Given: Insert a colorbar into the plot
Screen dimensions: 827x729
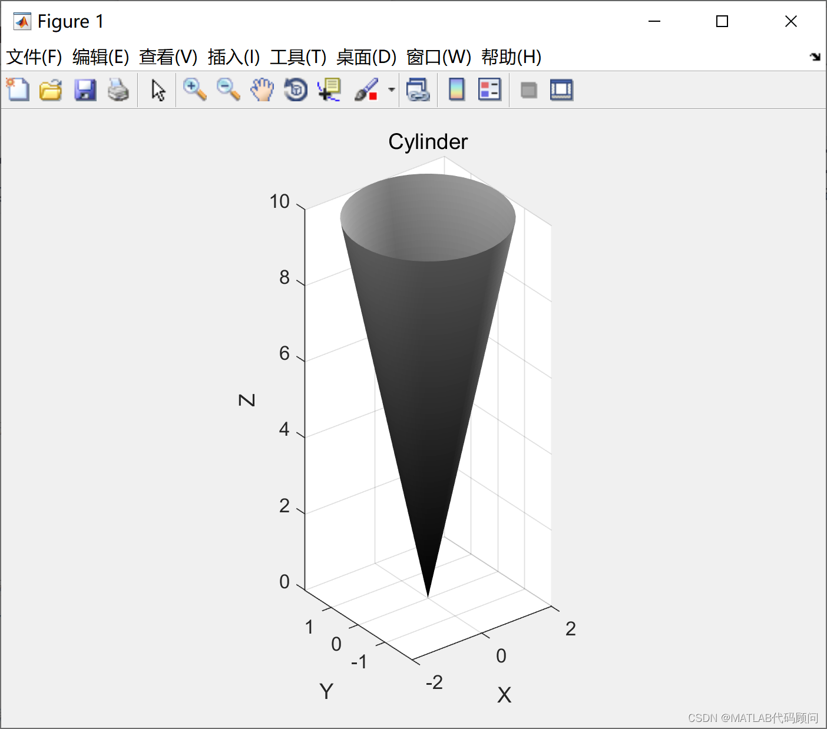Looking at the screenshot, I should (x=456, y=90).
